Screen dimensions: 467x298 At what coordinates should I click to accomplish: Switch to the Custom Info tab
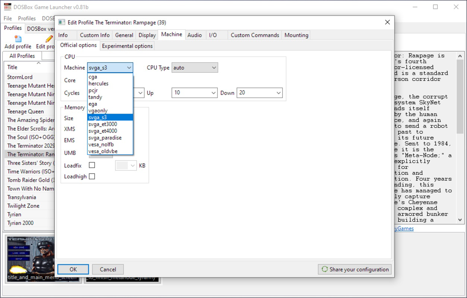[95, 35]
